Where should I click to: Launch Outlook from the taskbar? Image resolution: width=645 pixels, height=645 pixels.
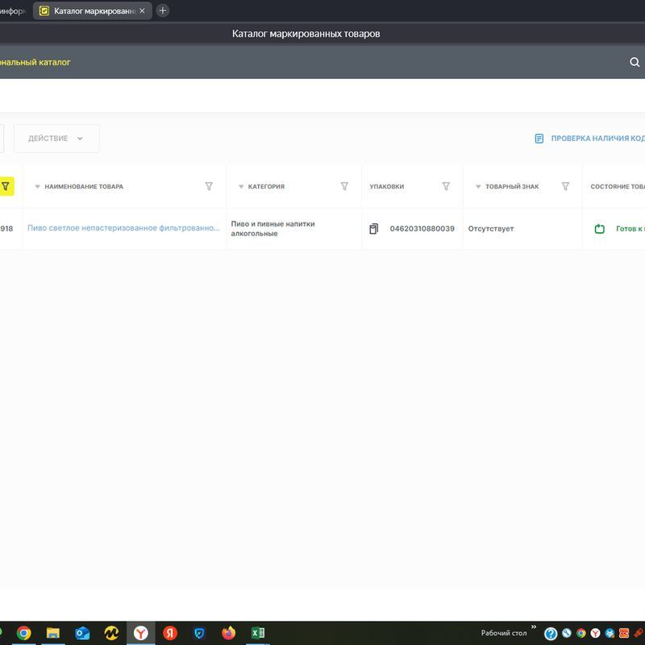coord(82,633)
